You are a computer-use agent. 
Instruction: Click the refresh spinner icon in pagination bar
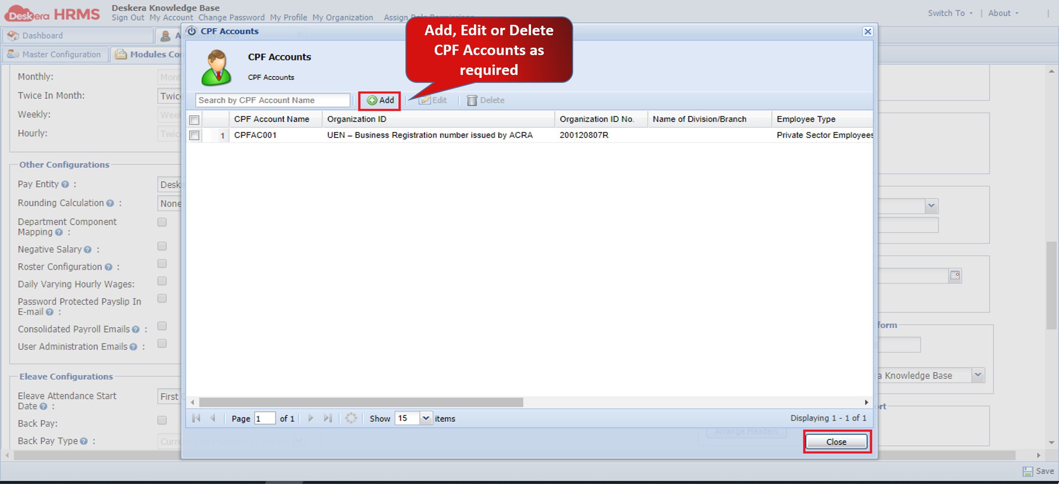(351, 418)
